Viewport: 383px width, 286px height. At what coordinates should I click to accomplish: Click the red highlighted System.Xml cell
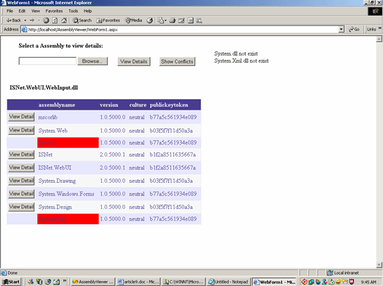pyautogui.click(x=68, y=219)
